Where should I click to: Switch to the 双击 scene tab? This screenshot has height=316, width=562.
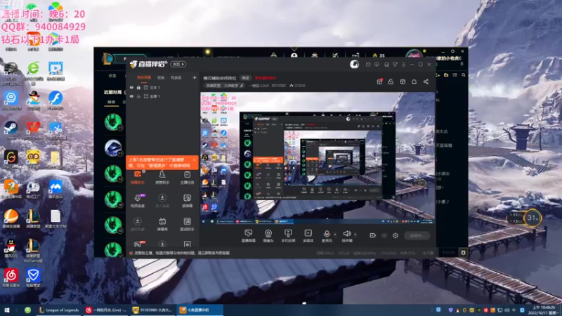pyautogui.click(x=161, y=78)
